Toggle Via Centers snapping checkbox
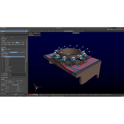The height and width of the screenshot is (124, 124). tap(2, 66)
